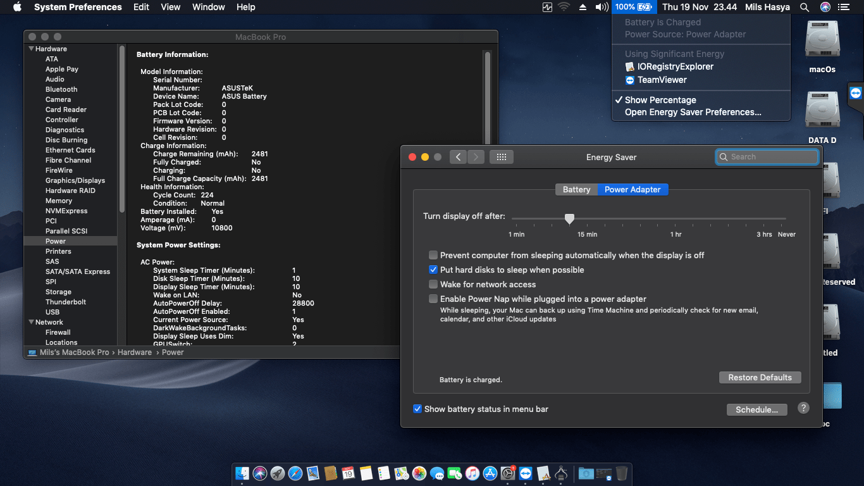Image resolution: width=864 pixels, height=486 pixels.
Task: Click Restore Defaults button
Action: (760, 377)
